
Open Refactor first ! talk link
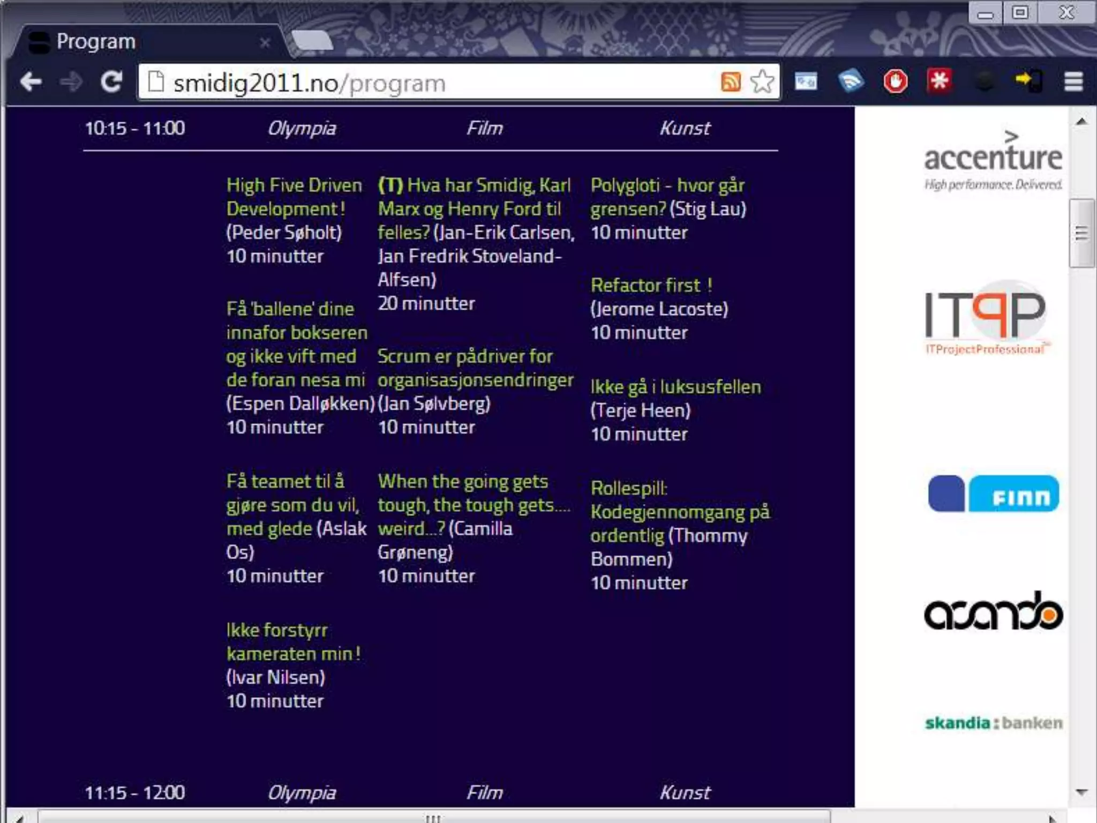651,285
